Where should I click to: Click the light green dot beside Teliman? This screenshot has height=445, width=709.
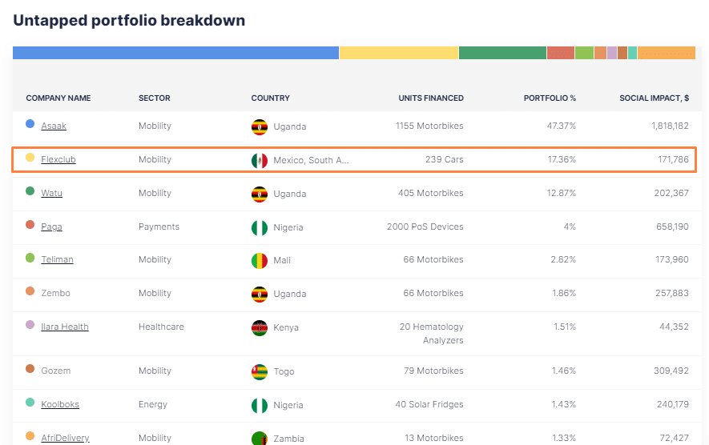tap(30, 258)
